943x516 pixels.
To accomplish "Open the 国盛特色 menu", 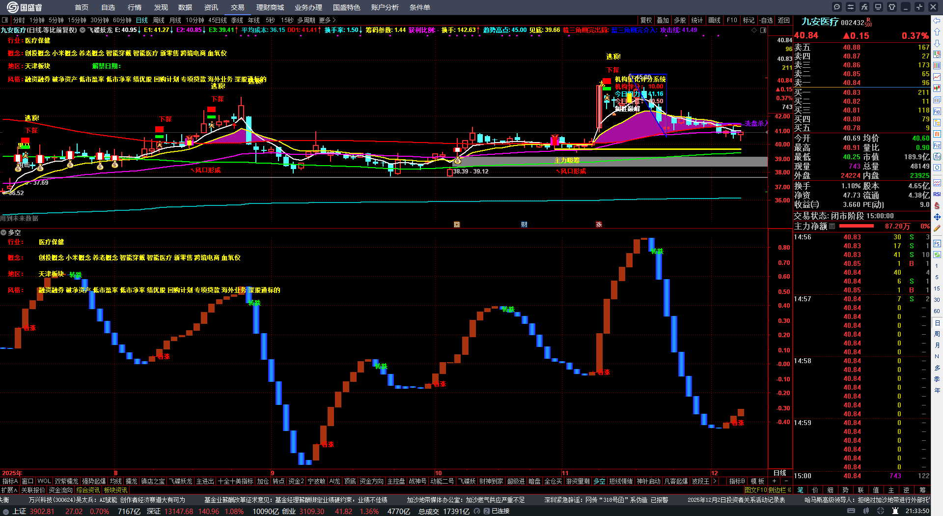I will [347, 7].
